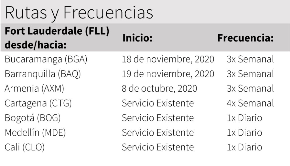Click the "4x Semanal" frequency cell
Image resolution: width=290 pixels, height=166 pixels.
(250, 103)
